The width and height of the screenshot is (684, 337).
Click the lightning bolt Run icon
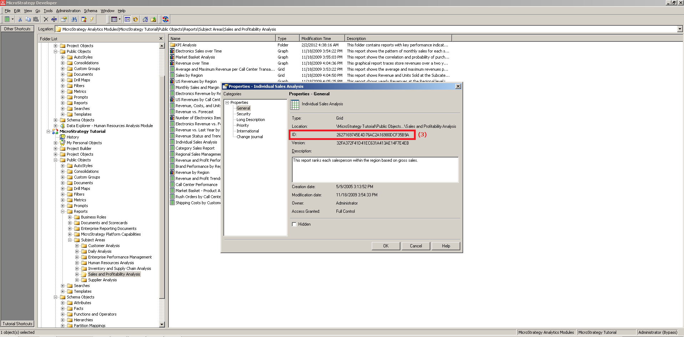pyautogui.click(x=92, y=19)
